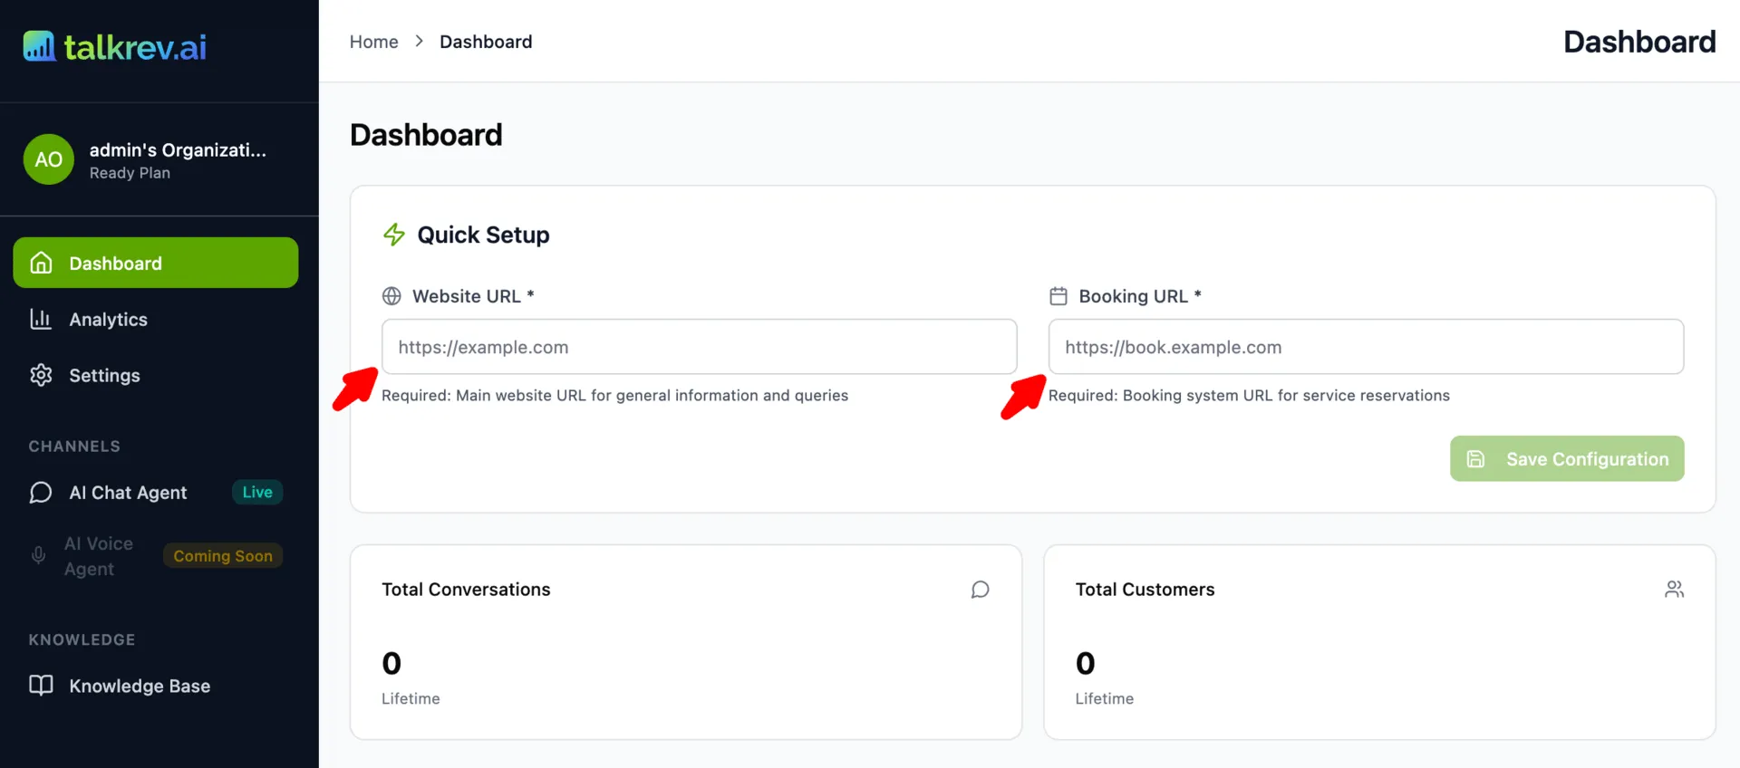This screenshot has height=768, width=1740.
Task: Follow the Home breadcrumb link
Action: point(373,42)
